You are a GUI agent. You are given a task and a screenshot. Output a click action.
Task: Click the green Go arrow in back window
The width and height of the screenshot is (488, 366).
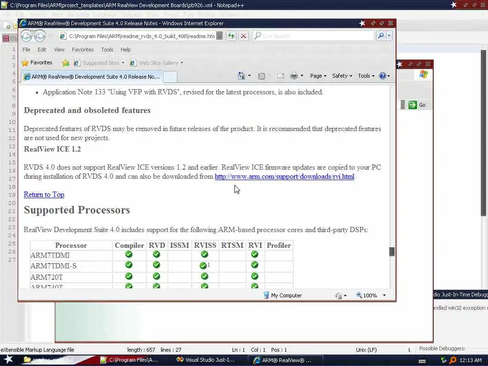tap(412, 105)
